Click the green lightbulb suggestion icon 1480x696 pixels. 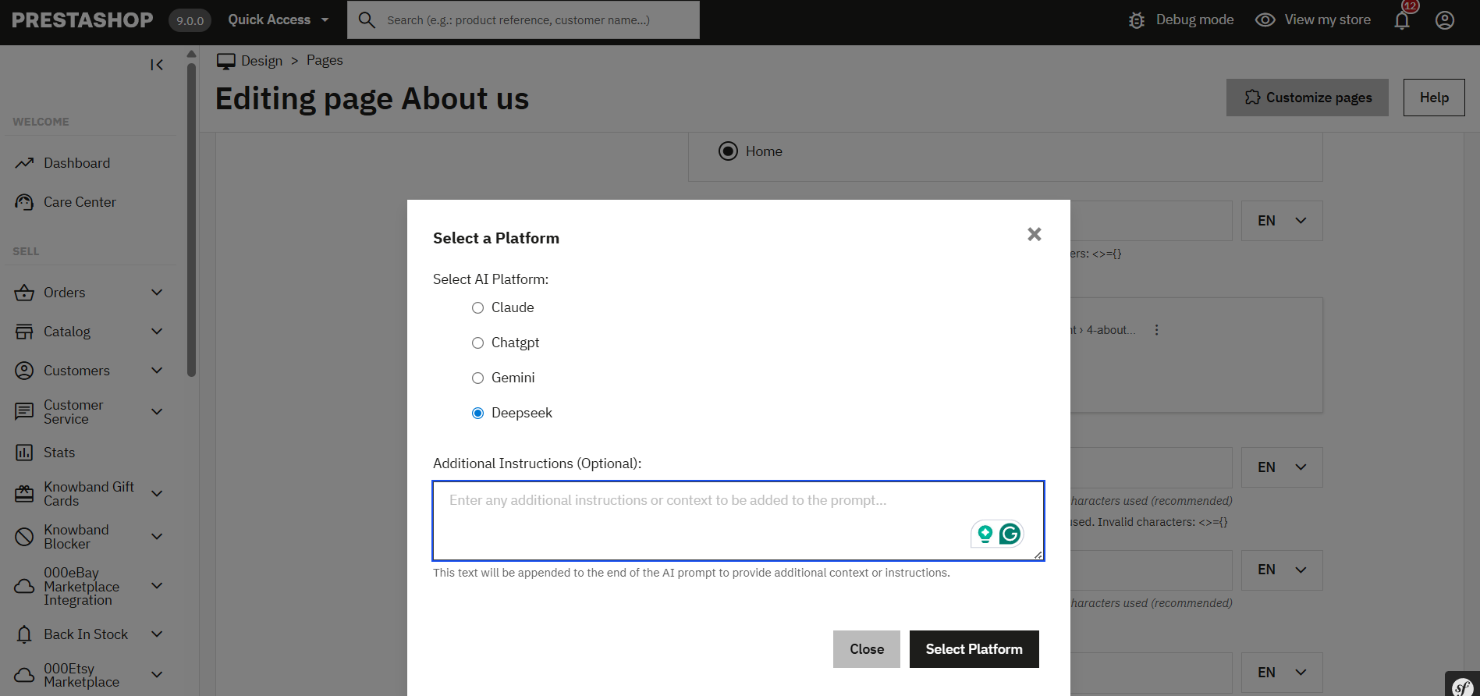[x=985, y=534]
